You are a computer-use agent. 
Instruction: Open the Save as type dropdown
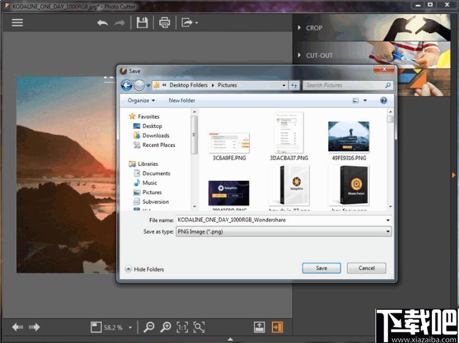283,232
